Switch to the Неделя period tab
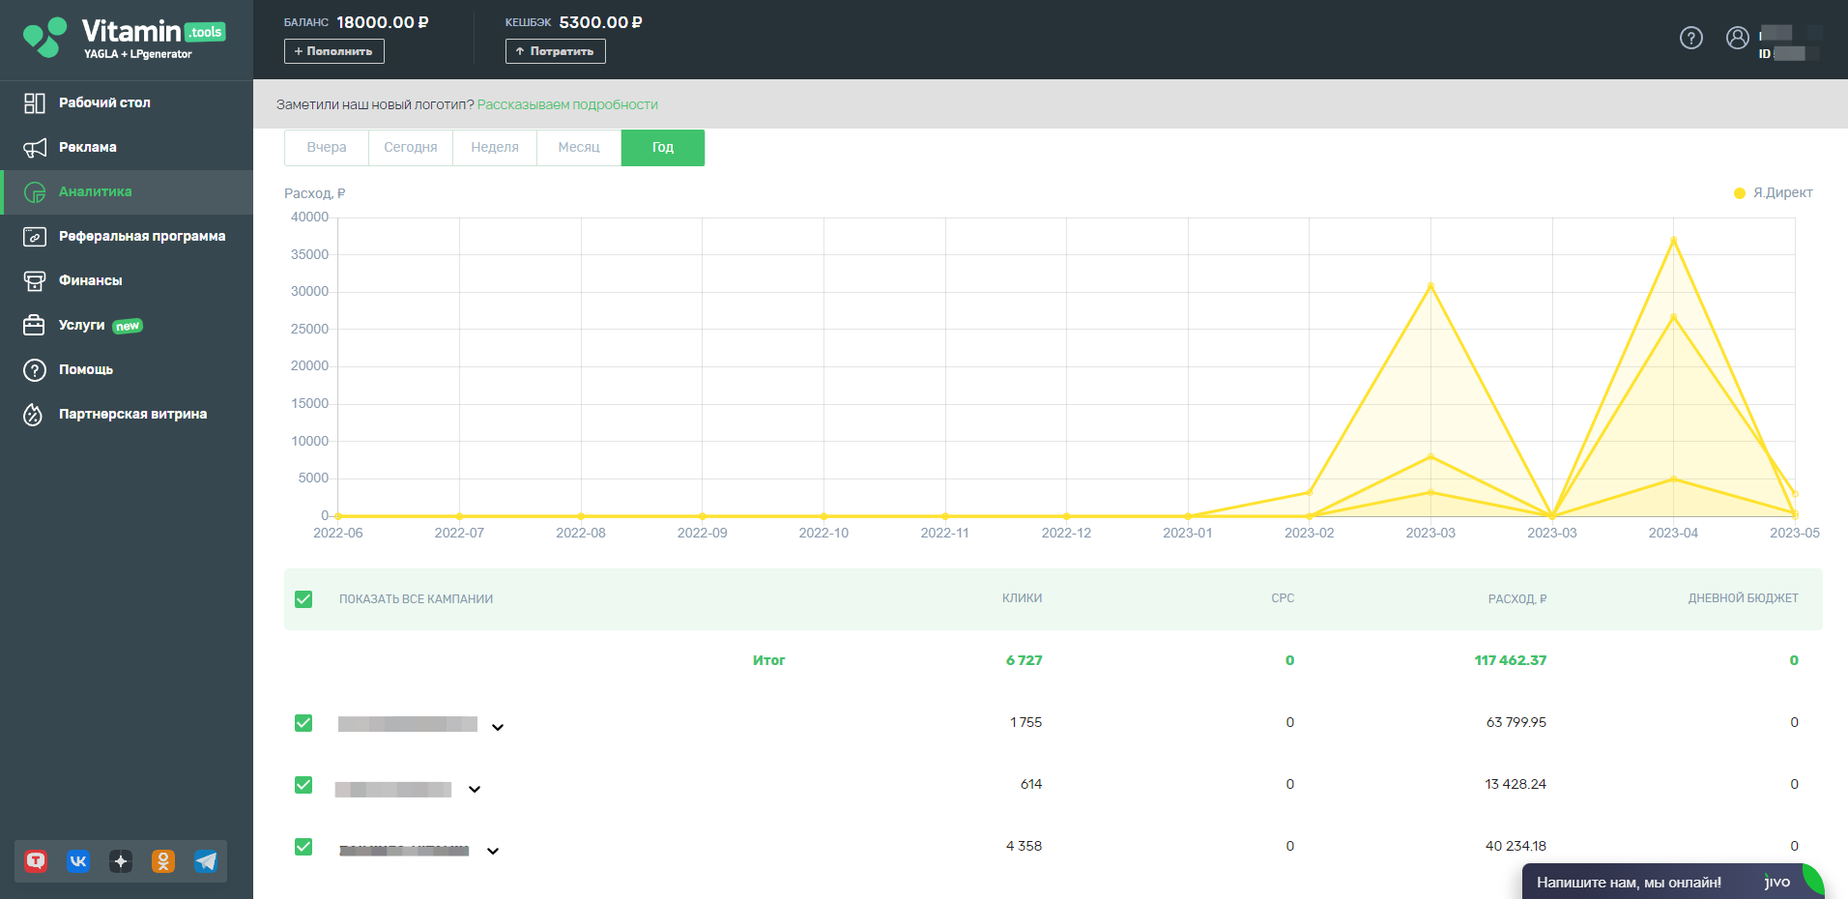Screen dimensions: 1848x899 (x=495, y=148)
